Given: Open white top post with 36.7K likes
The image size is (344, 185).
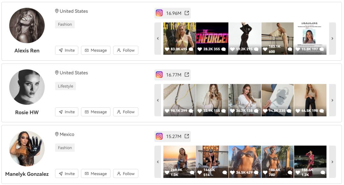Looking at the screenshot, I should (245, 100).
